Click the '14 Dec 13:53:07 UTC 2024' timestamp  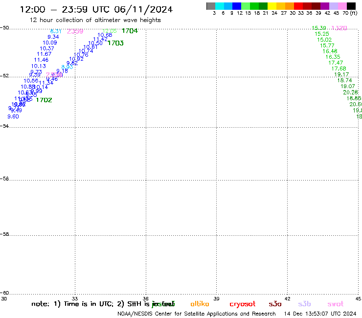[320, 314]
